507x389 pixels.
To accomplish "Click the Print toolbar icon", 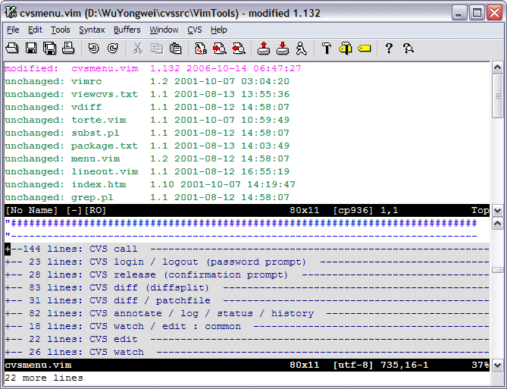I will pyautogui.click(x=68, y=49).
